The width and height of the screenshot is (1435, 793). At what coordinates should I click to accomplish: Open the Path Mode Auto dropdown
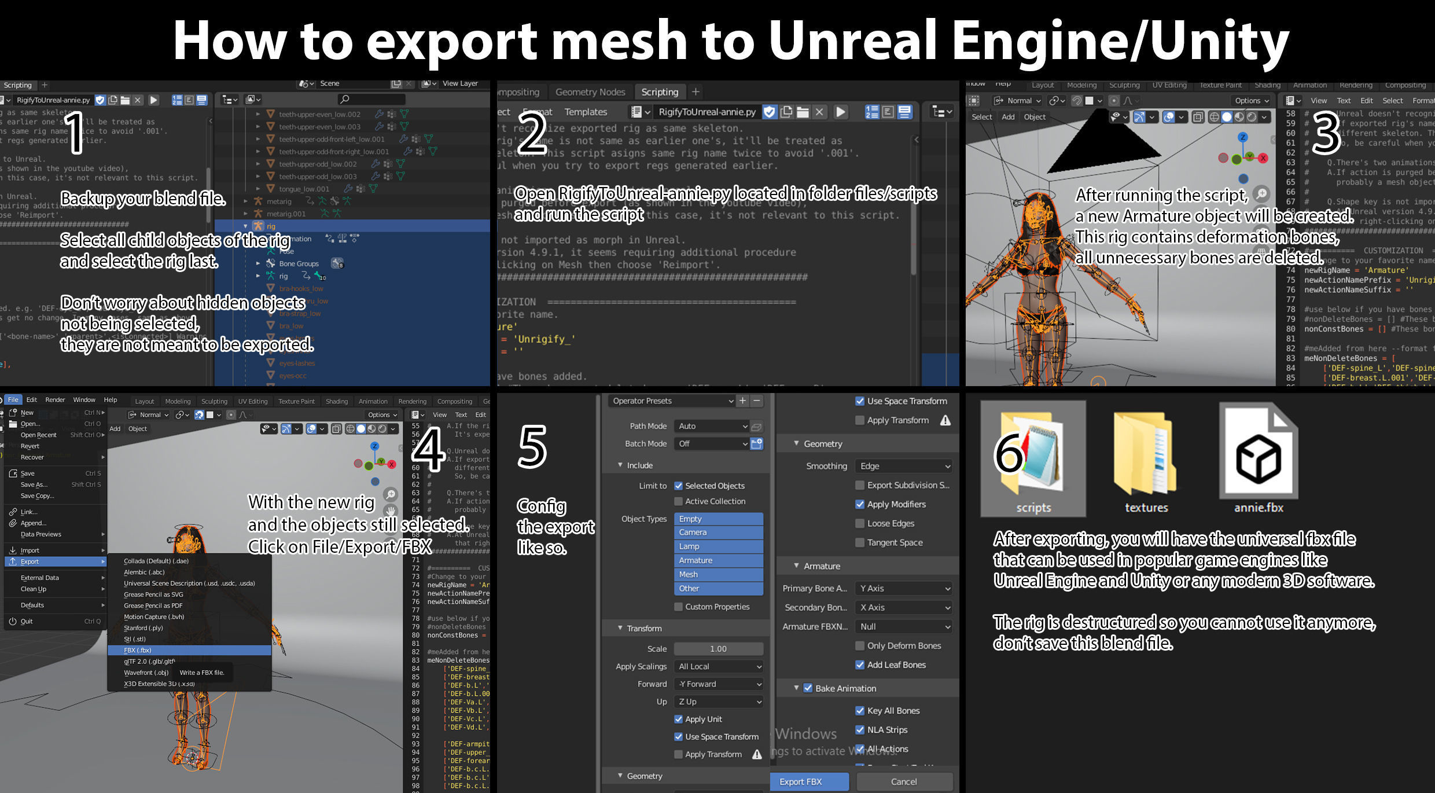[712, 426]
